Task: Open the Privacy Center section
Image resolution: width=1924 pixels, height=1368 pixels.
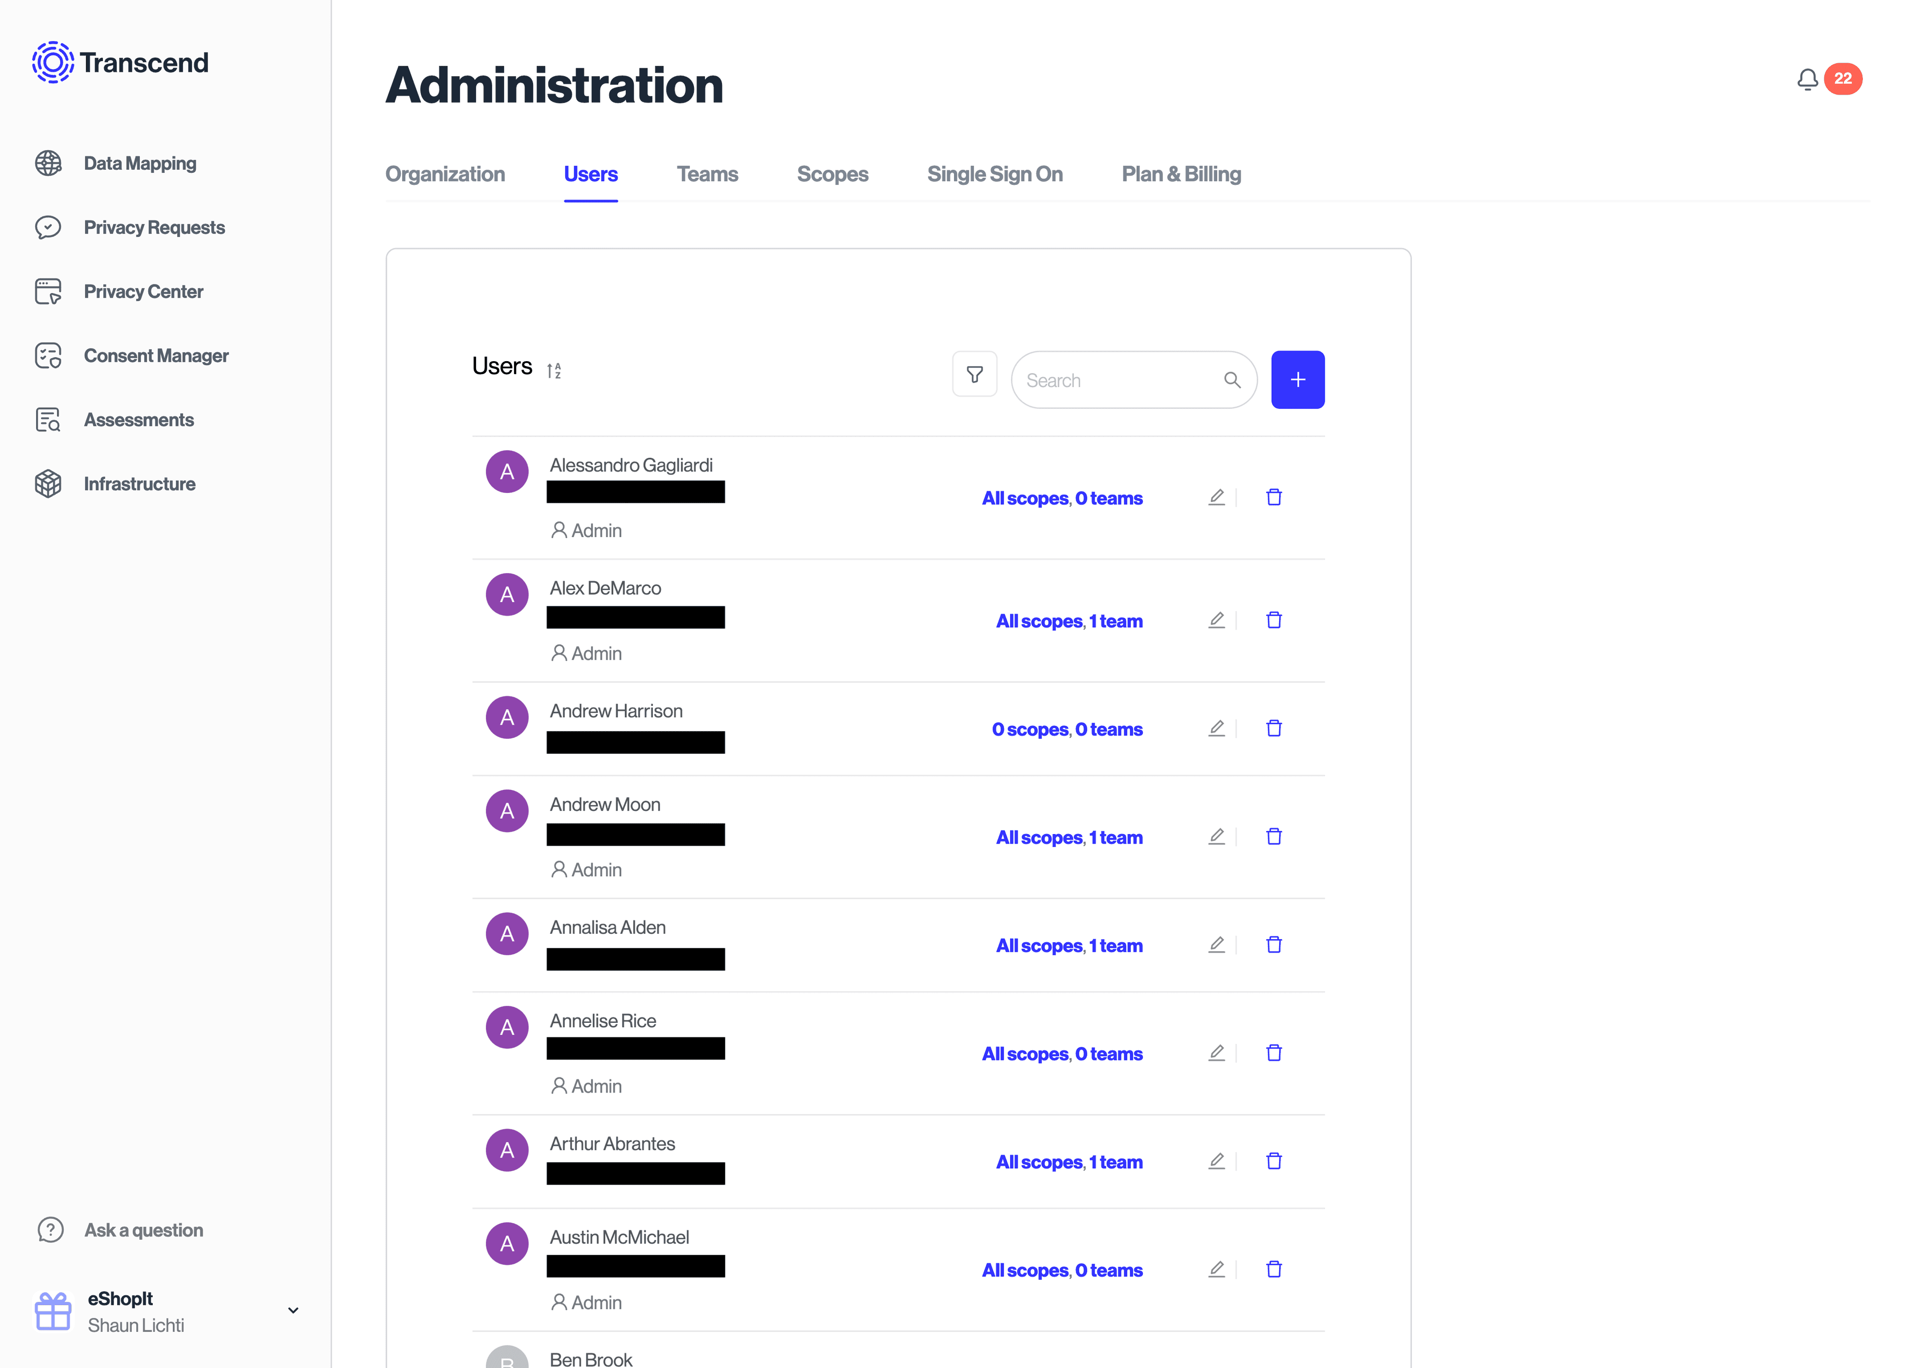Action: point(143,291)
